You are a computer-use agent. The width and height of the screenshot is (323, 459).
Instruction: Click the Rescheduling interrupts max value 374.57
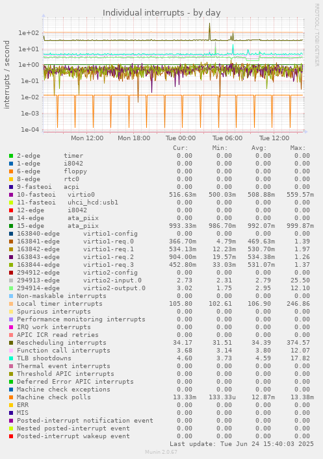298,343
